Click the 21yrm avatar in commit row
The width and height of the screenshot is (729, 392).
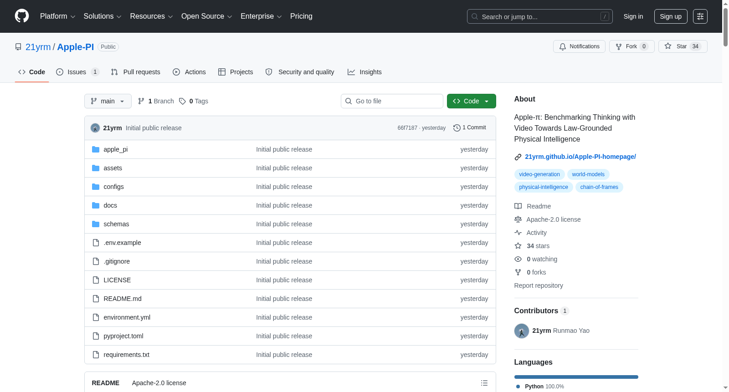coord(95,128)
